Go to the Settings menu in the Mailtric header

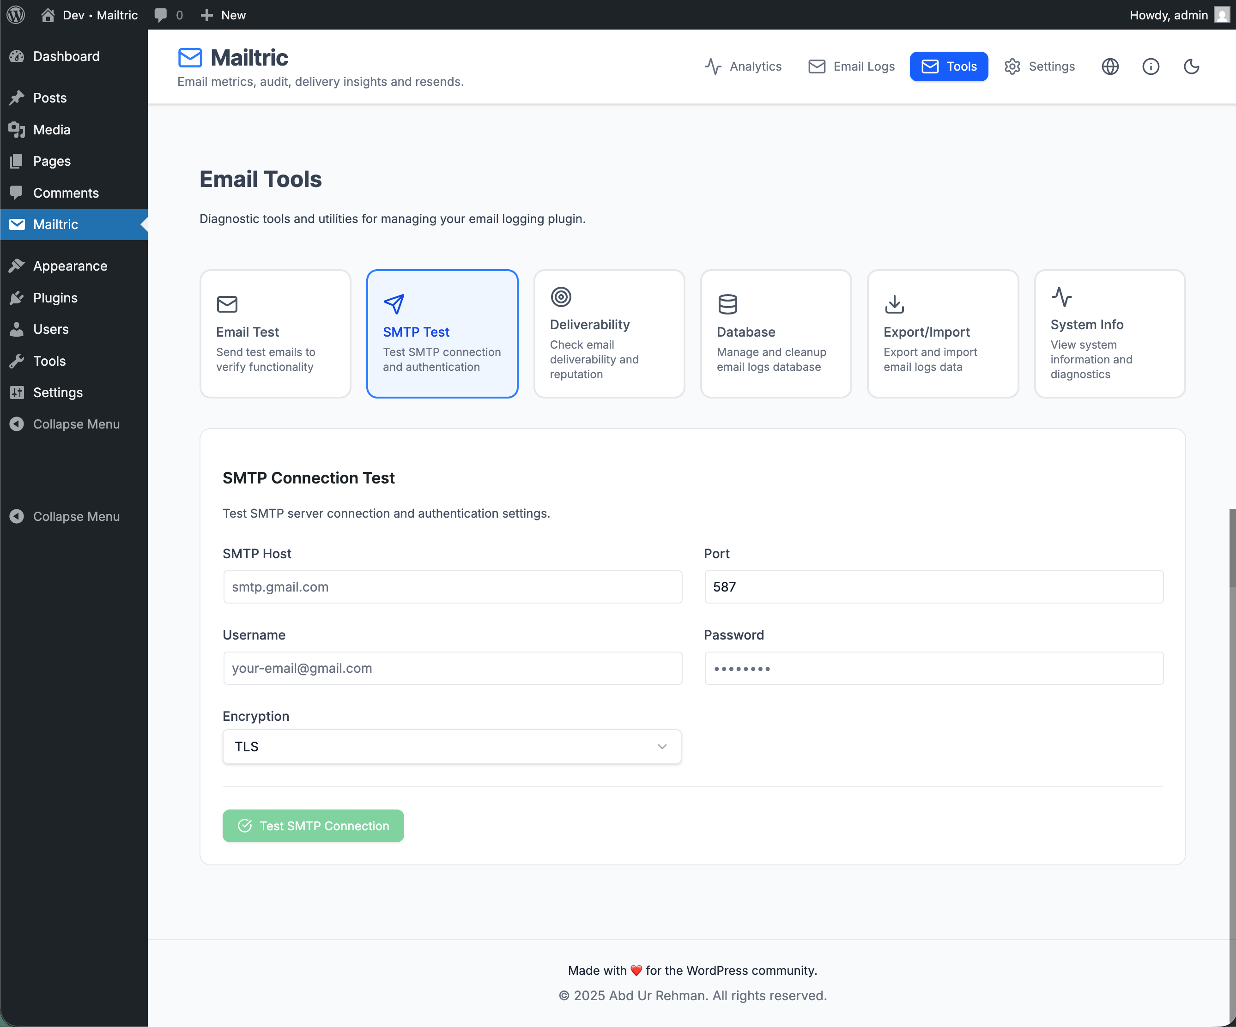tap(1039, 66)
